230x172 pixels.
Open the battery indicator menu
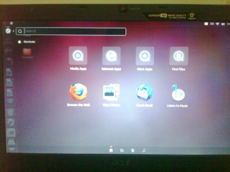212,24
